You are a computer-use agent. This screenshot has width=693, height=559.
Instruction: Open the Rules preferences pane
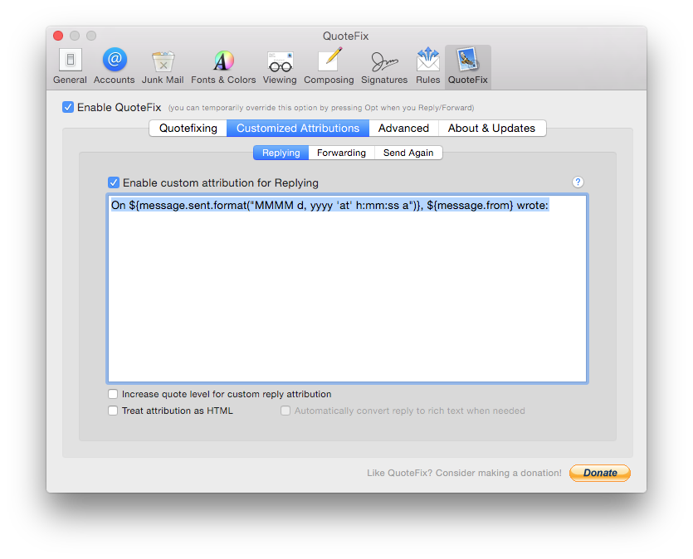[x=427, y=66]
